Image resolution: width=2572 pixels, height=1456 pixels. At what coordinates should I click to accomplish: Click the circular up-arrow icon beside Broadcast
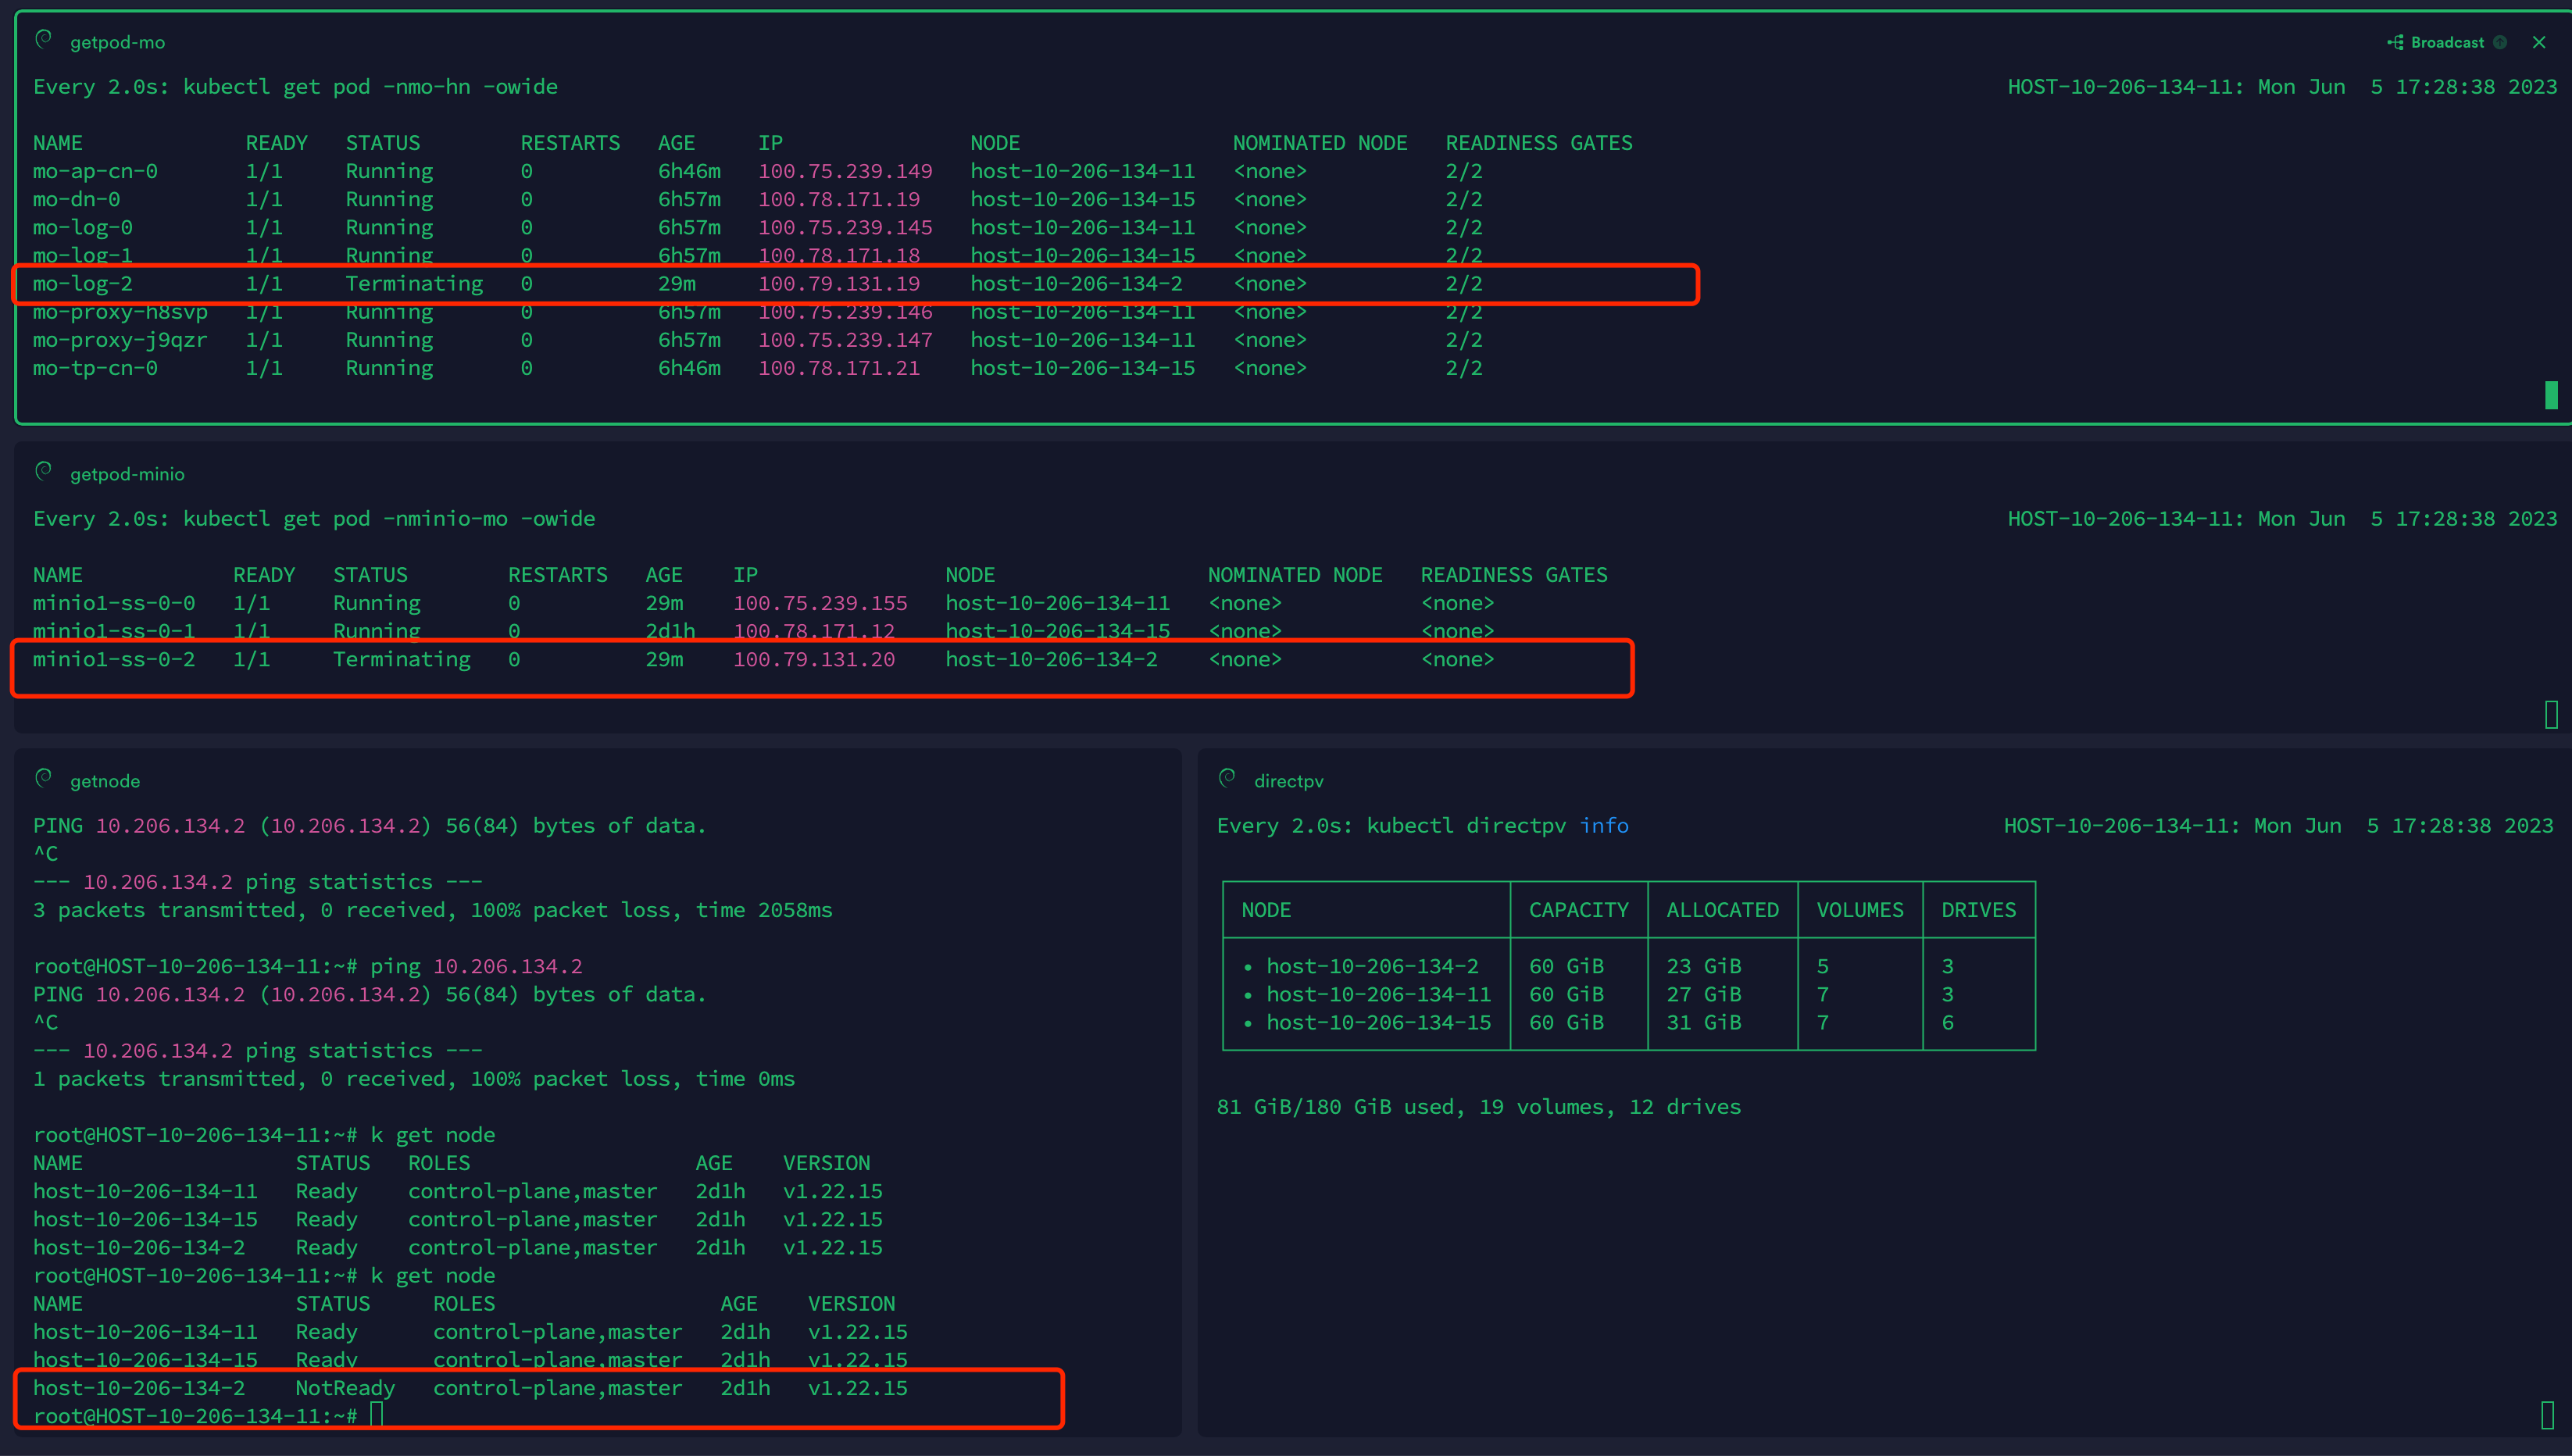click(x=2502, y=42)
